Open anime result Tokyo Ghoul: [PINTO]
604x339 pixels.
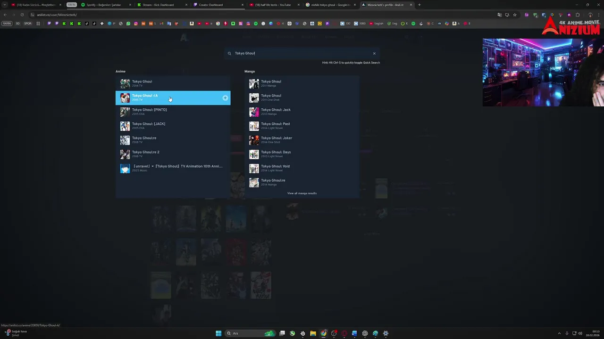(x=173, y=112)
